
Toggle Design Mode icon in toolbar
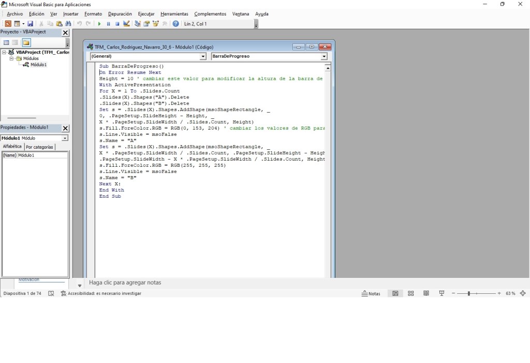coord(126,24)
